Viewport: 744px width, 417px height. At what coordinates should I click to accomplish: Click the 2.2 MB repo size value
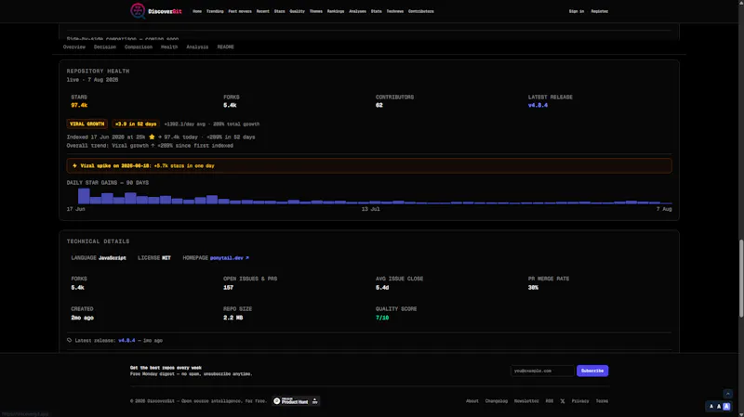click(x=233, y=318)
